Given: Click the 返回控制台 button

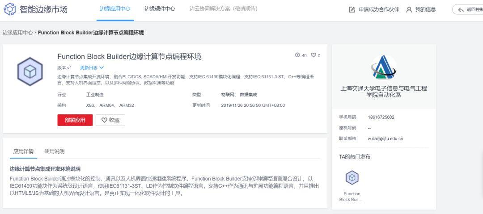Looking at the screenshot, I should [468, 9].
